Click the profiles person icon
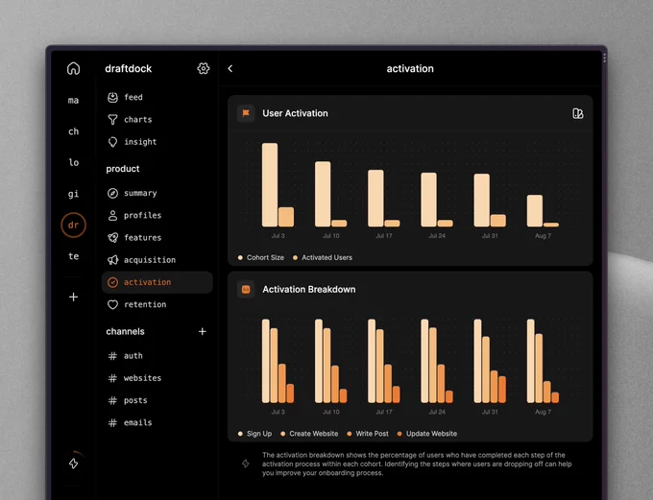This screenshot has height=500, width=653. click(x=112, y=215)
